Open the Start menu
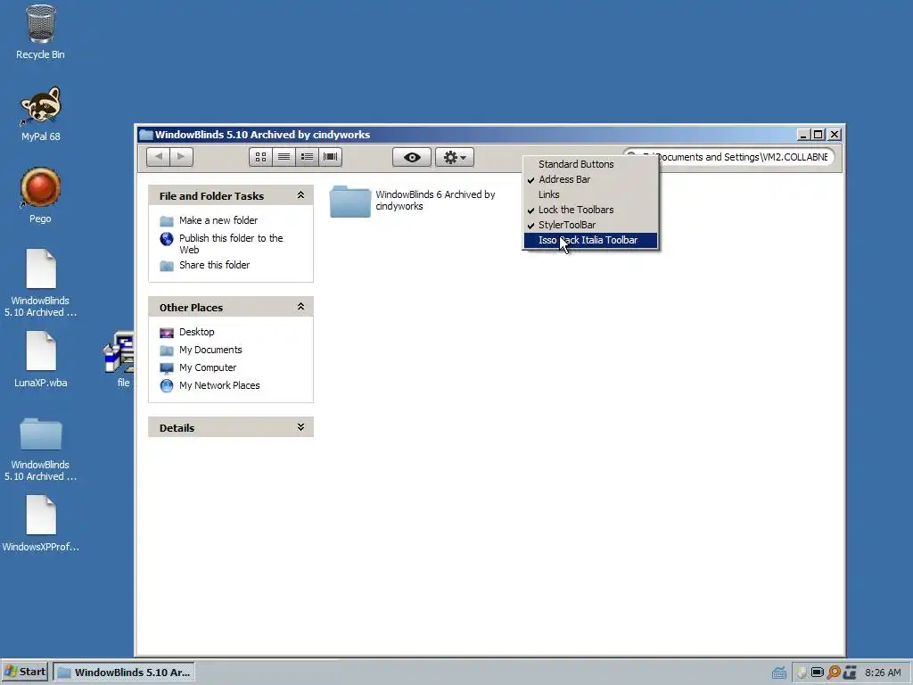Viewport: 913px width, 685px height. [x=24, y=672]
